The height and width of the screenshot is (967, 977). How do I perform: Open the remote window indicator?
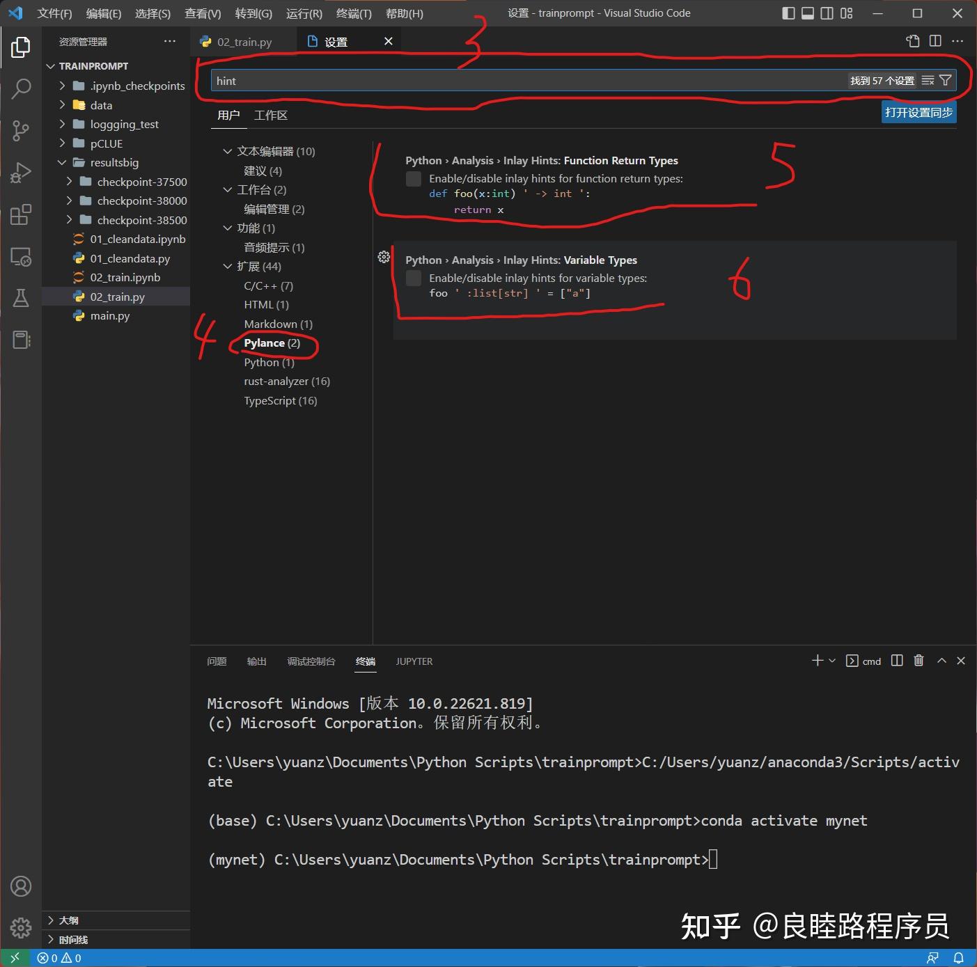click(14, 958)
